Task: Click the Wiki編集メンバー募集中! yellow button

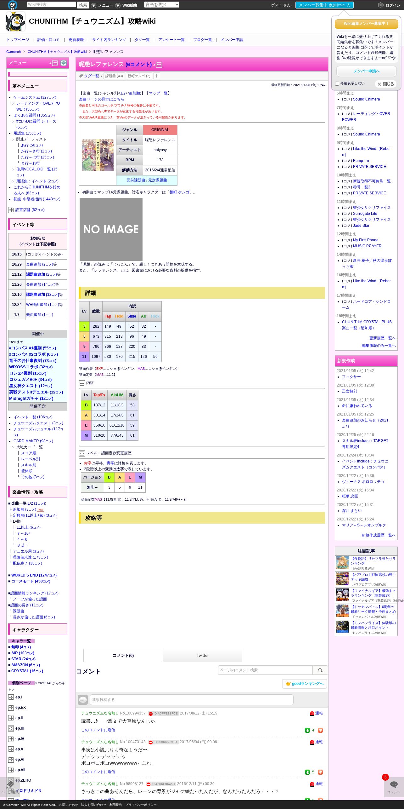Action: coord(367,24)
